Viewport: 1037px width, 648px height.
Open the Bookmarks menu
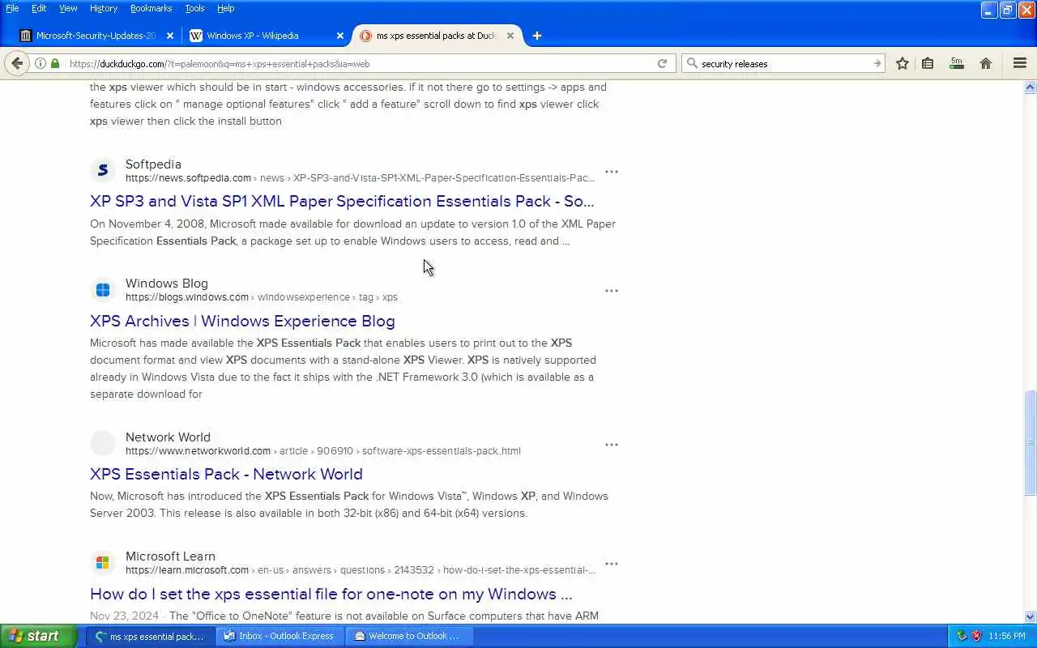coord(151,8)
